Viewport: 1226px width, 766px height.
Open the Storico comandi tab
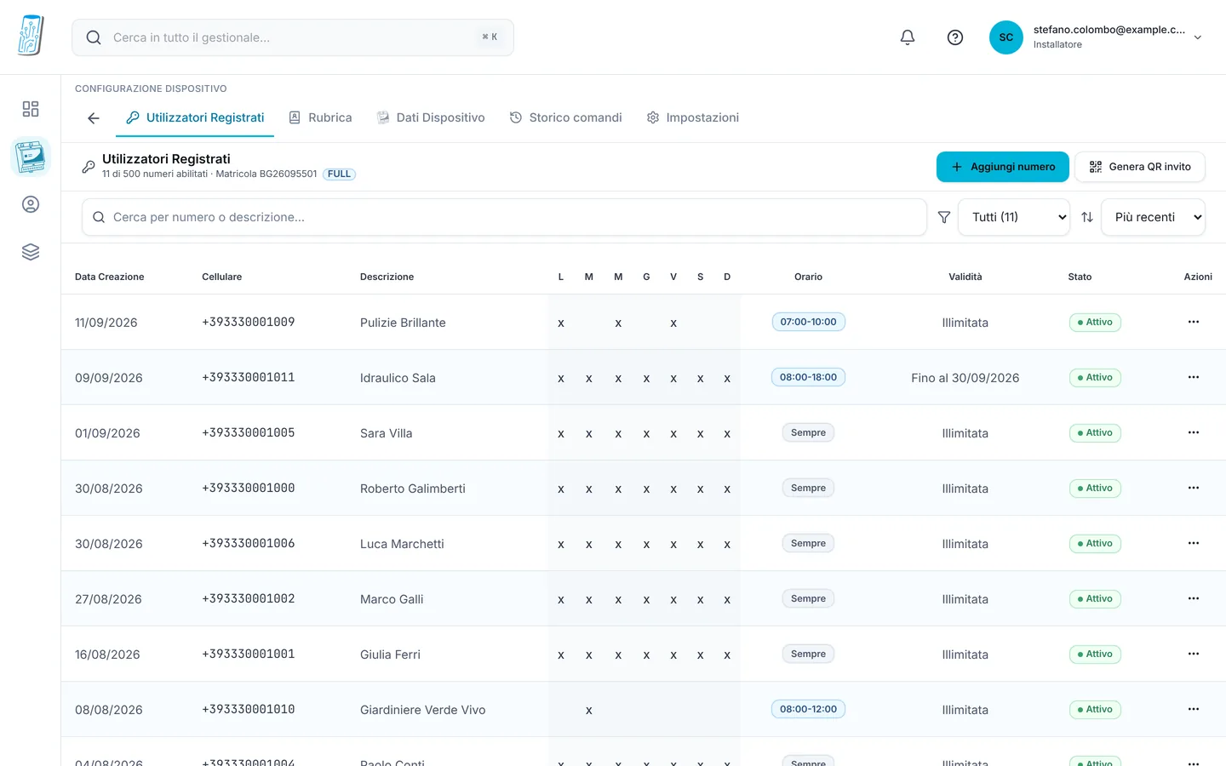pos(565,117)
